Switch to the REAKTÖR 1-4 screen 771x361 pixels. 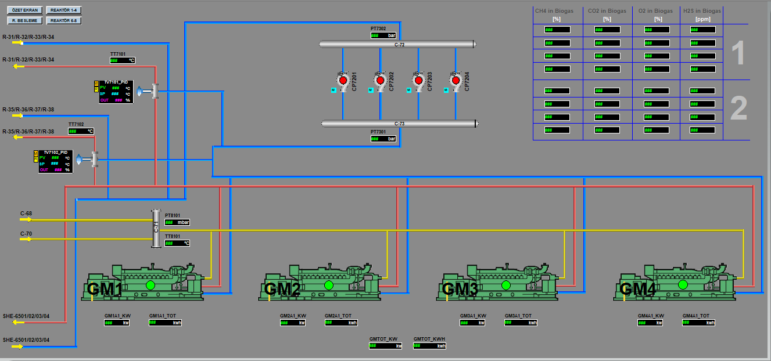63,10
